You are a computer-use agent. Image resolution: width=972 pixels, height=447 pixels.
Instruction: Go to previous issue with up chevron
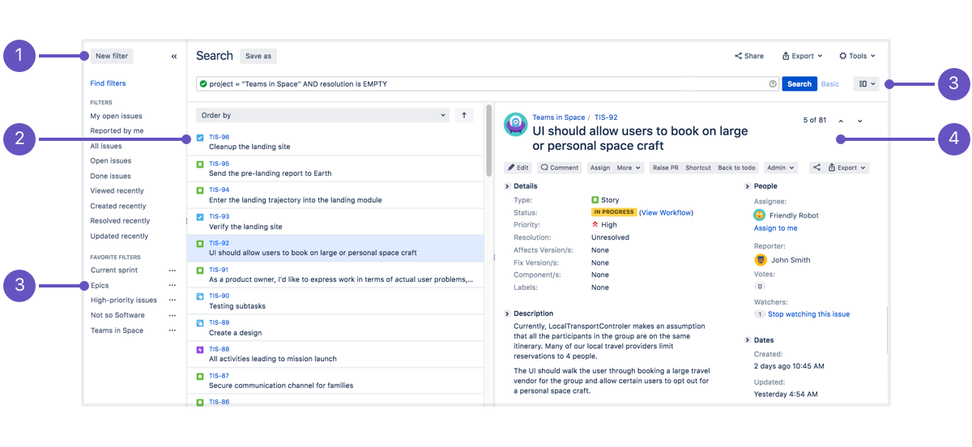(841, 121)
